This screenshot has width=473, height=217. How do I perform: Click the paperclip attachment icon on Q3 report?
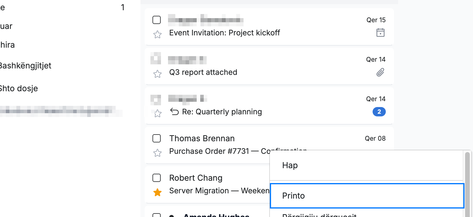381,72
